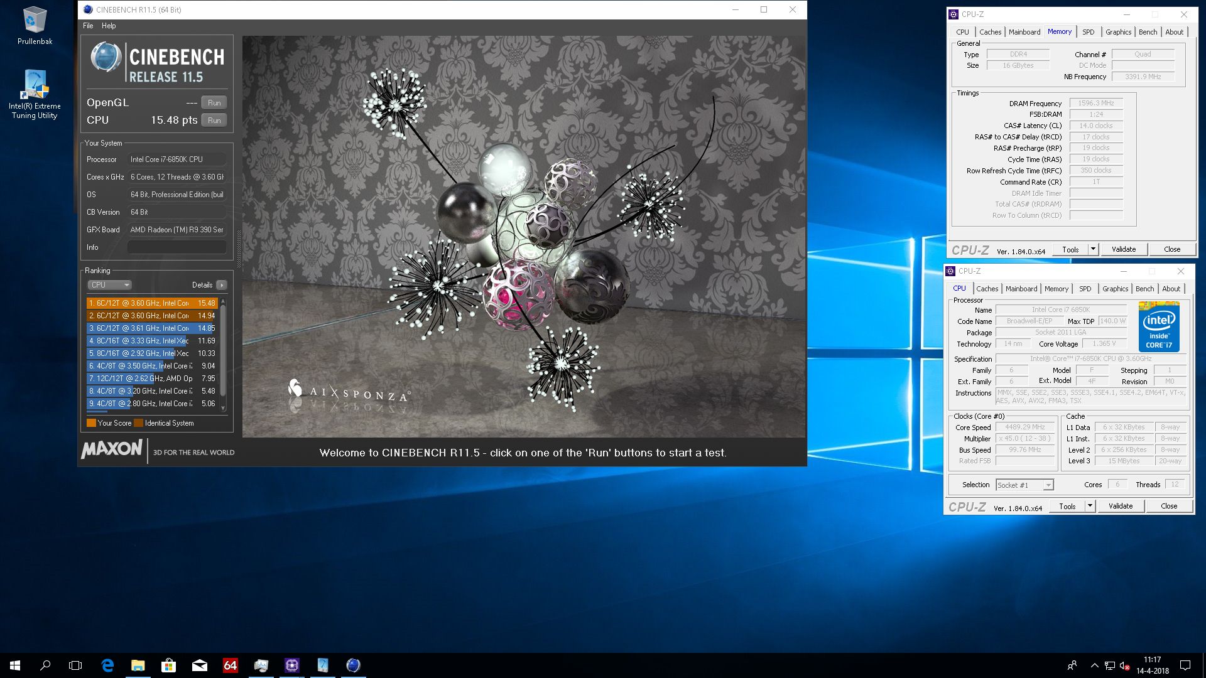
Task: Click the Your Score orange swatch
Action: pos(91,423)
